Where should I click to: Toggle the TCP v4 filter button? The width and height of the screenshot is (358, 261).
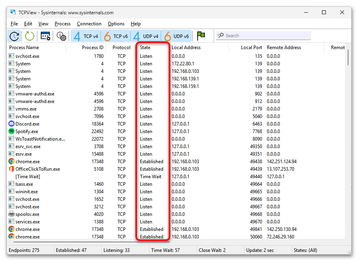(x=86, y=36)
